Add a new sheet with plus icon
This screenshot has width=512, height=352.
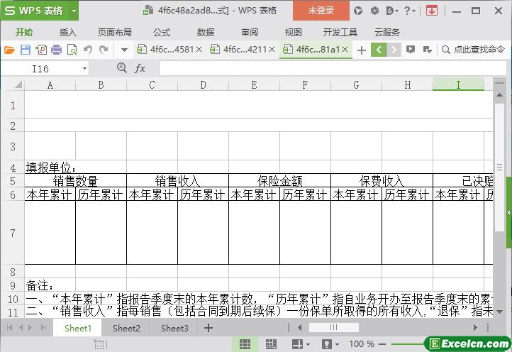click(x=208, y=328)
